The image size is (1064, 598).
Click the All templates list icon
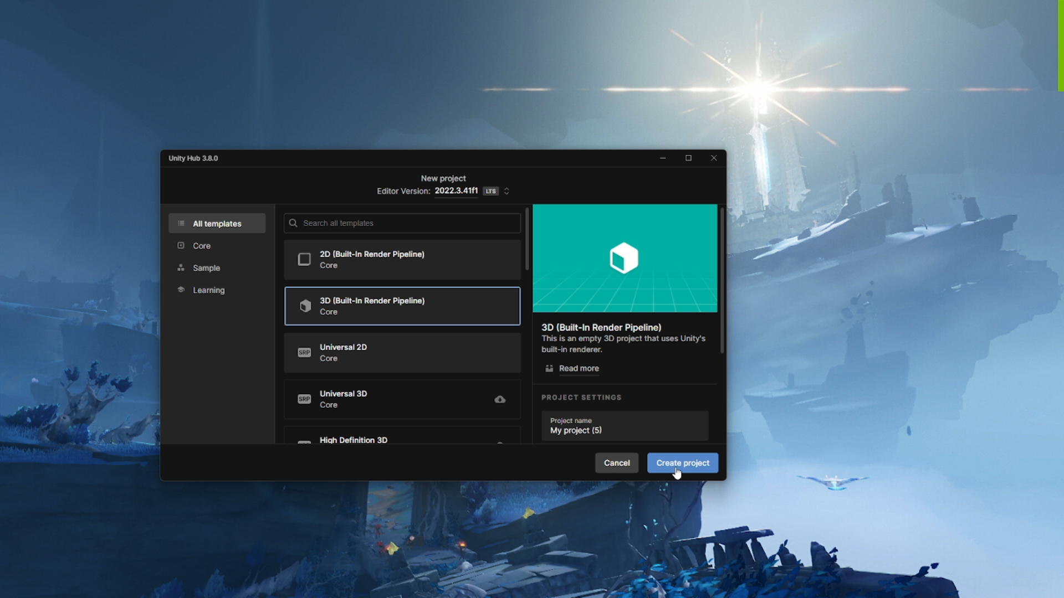[x=181, y=223]
